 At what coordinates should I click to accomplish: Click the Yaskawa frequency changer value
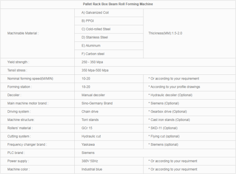(88, 145)
